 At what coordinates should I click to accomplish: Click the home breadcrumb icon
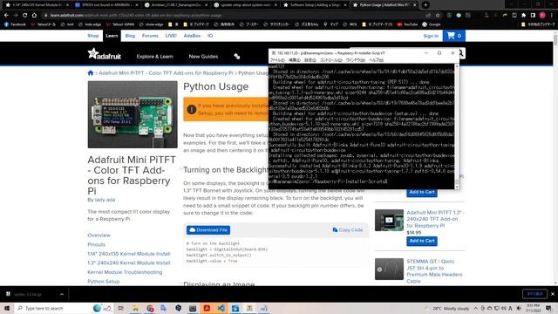coord(91,73)
